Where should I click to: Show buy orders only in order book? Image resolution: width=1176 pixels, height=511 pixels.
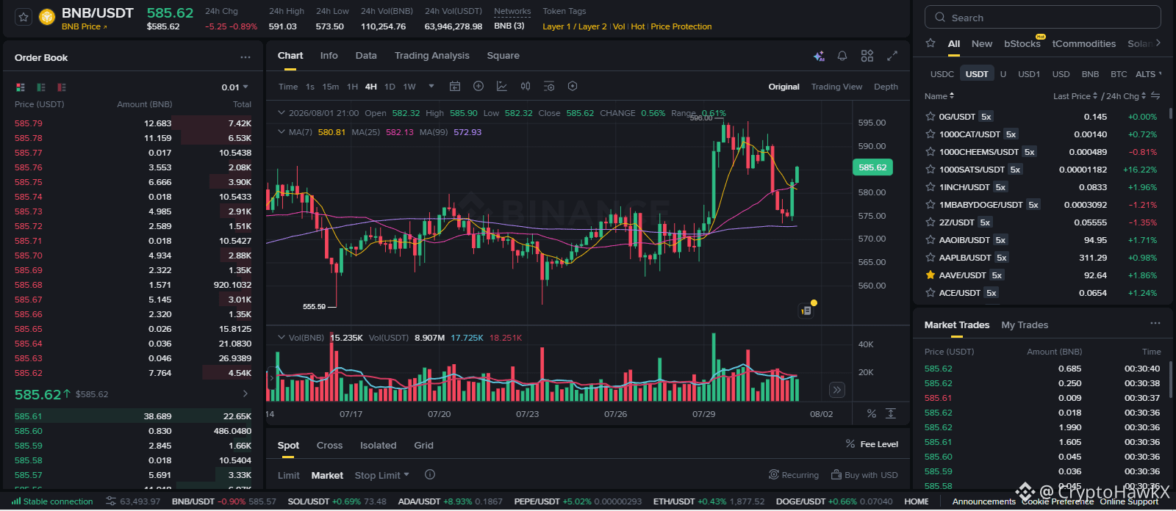point(41,87)
